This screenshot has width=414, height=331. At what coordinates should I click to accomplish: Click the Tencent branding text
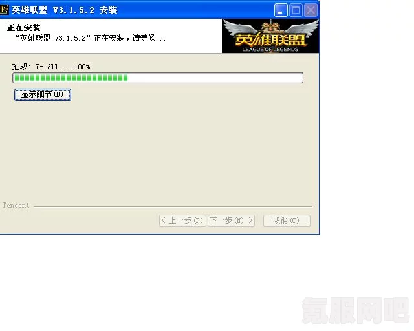tap(16, 206)
